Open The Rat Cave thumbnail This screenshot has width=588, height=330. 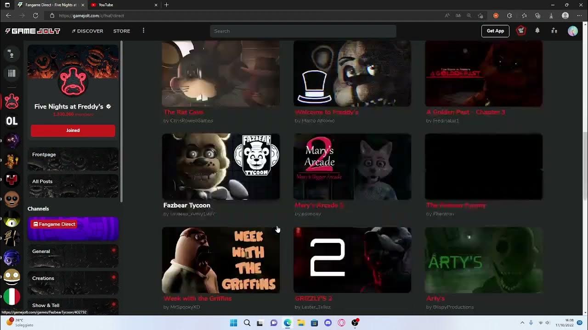[x=220, y=73]
